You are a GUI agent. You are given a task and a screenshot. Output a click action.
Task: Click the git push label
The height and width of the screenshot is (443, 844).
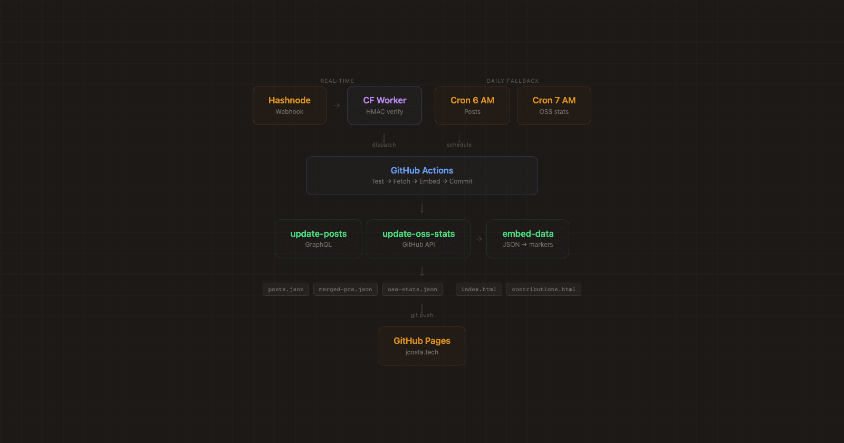tap(422, 315)
